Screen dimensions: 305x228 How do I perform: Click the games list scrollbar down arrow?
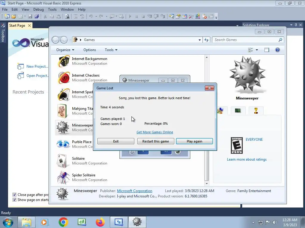(207, 183)
